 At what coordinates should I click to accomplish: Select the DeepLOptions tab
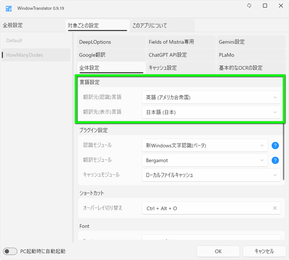point(111,42)
